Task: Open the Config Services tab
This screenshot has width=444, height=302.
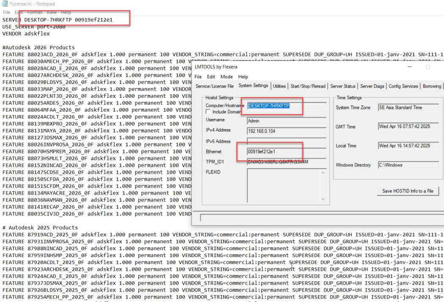Action: pos(403,86)
